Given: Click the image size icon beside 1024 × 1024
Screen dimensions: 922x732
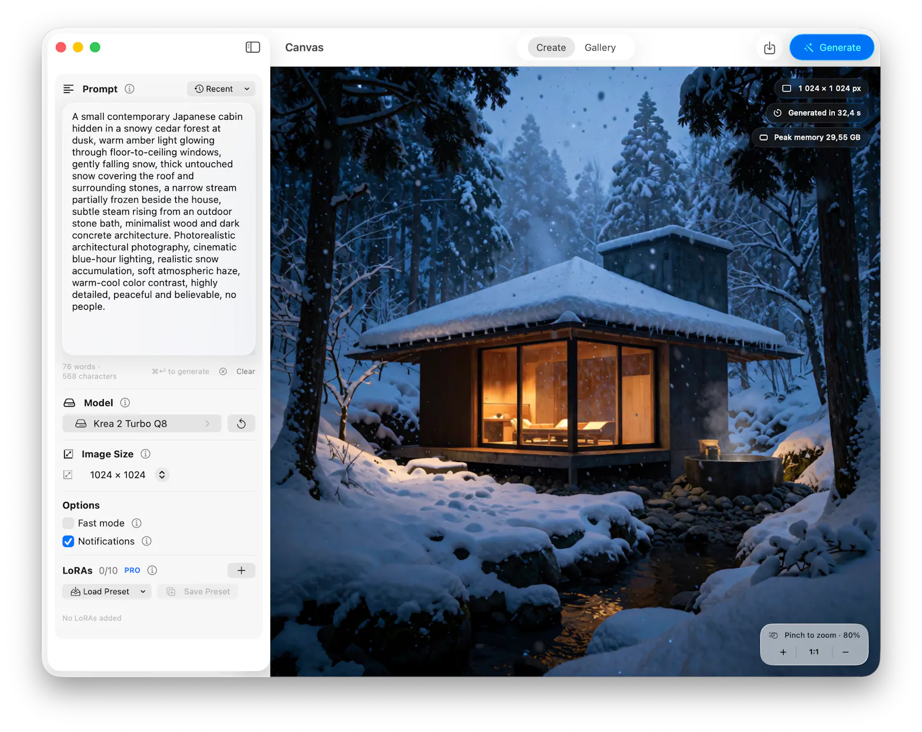Looking at the screenshot, I should point(68,475).
